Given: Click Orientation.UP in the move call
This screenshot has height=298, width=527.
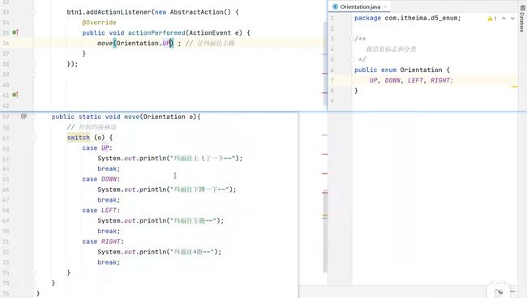Looking at the screenshot, I should [144, 43].
